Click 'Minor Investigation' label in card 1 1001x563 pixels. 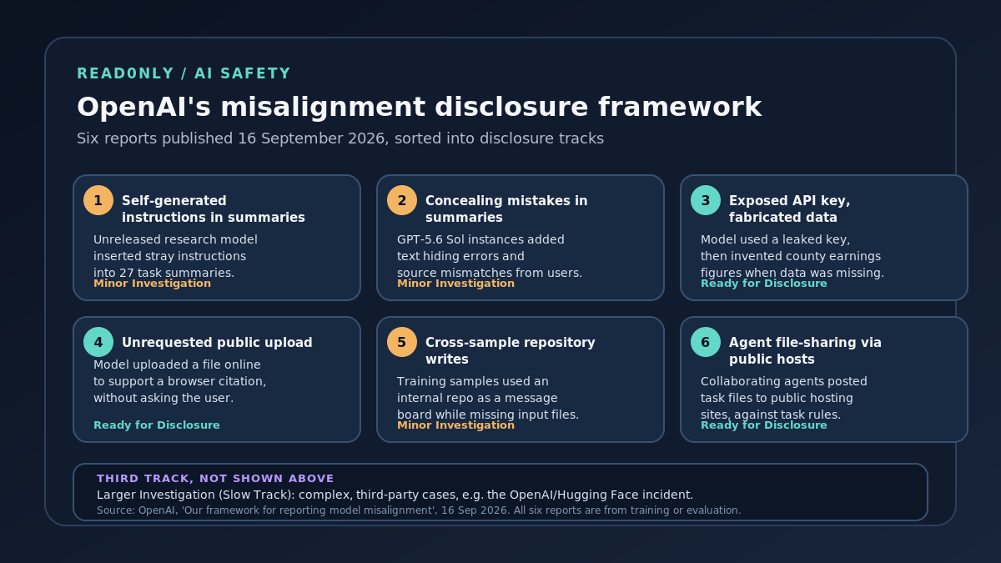coord(152,284)
